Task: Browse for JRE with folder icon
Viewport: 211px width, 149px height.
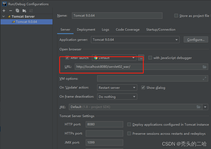Action: 199,107
